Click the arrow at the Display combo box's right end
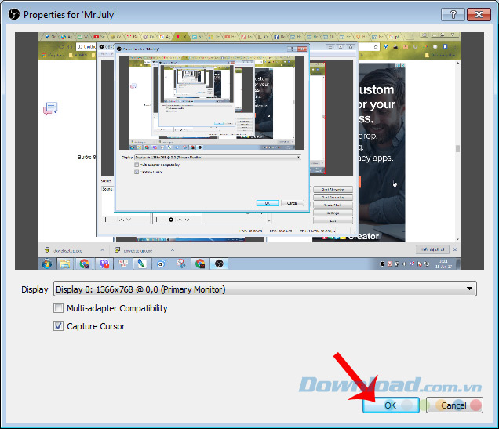Viewport: 499px width, 429px height. [469, 289]
